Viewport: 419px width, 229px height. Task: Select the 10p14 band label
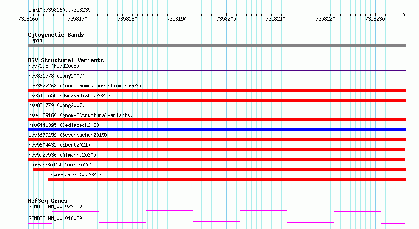(35, 40)
